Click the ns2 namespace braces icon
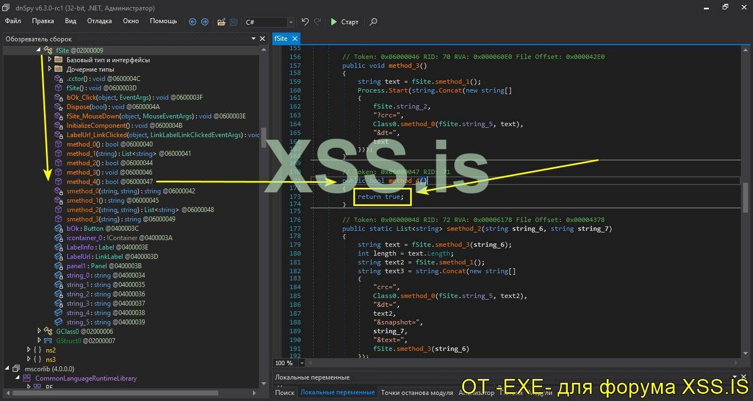Viewport: 753px width, 401px height. 37,350
